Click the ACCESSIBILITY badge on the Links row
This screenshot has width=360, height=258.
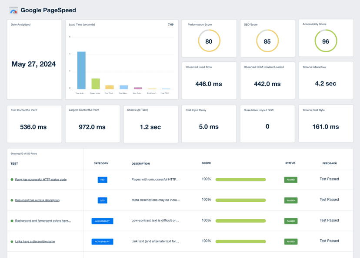[102, 241]
